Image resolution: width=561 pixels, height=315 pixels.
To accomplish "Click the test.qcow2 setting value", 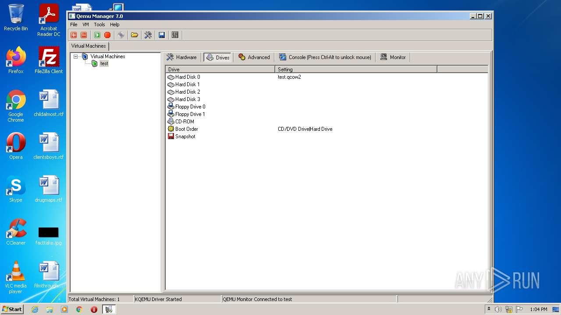I will [289, 77].
